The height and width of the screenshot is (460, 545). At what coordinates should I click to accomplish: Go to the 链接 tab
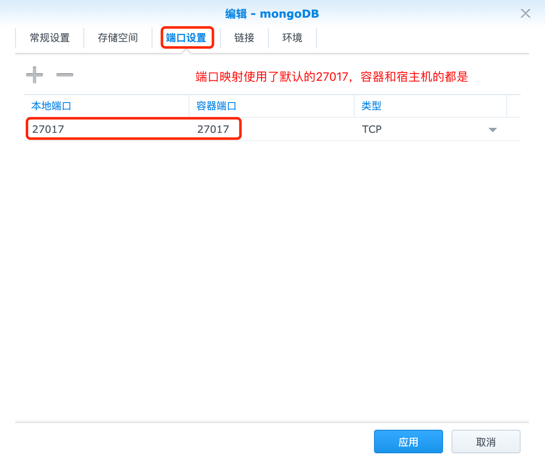pos(244,38)
